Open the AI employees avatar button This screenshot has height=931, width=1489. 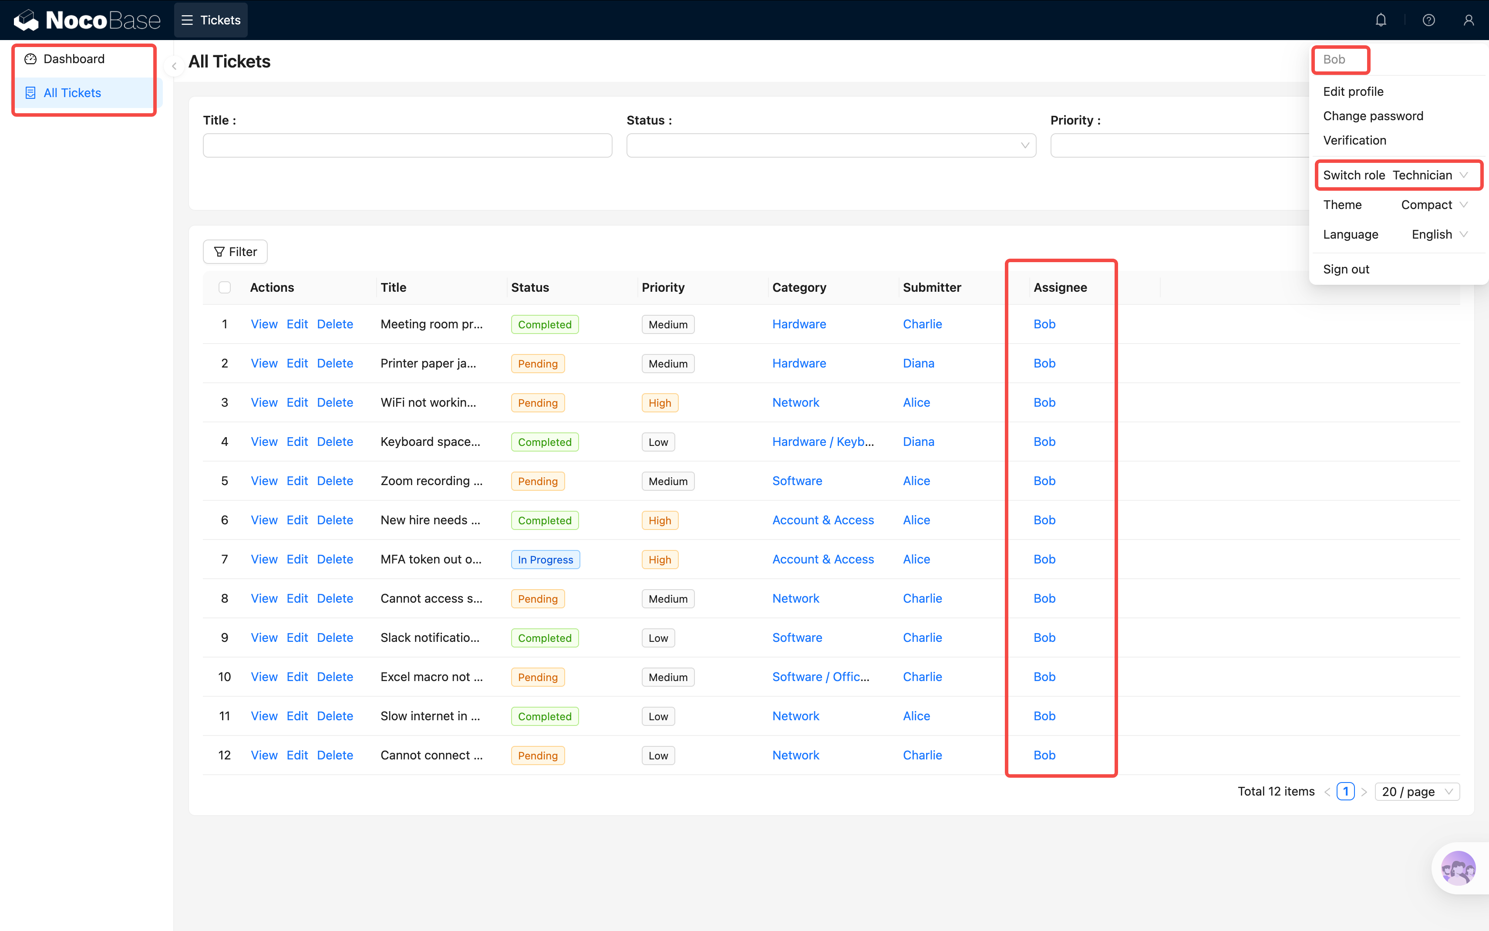(x=1458, y=868)
